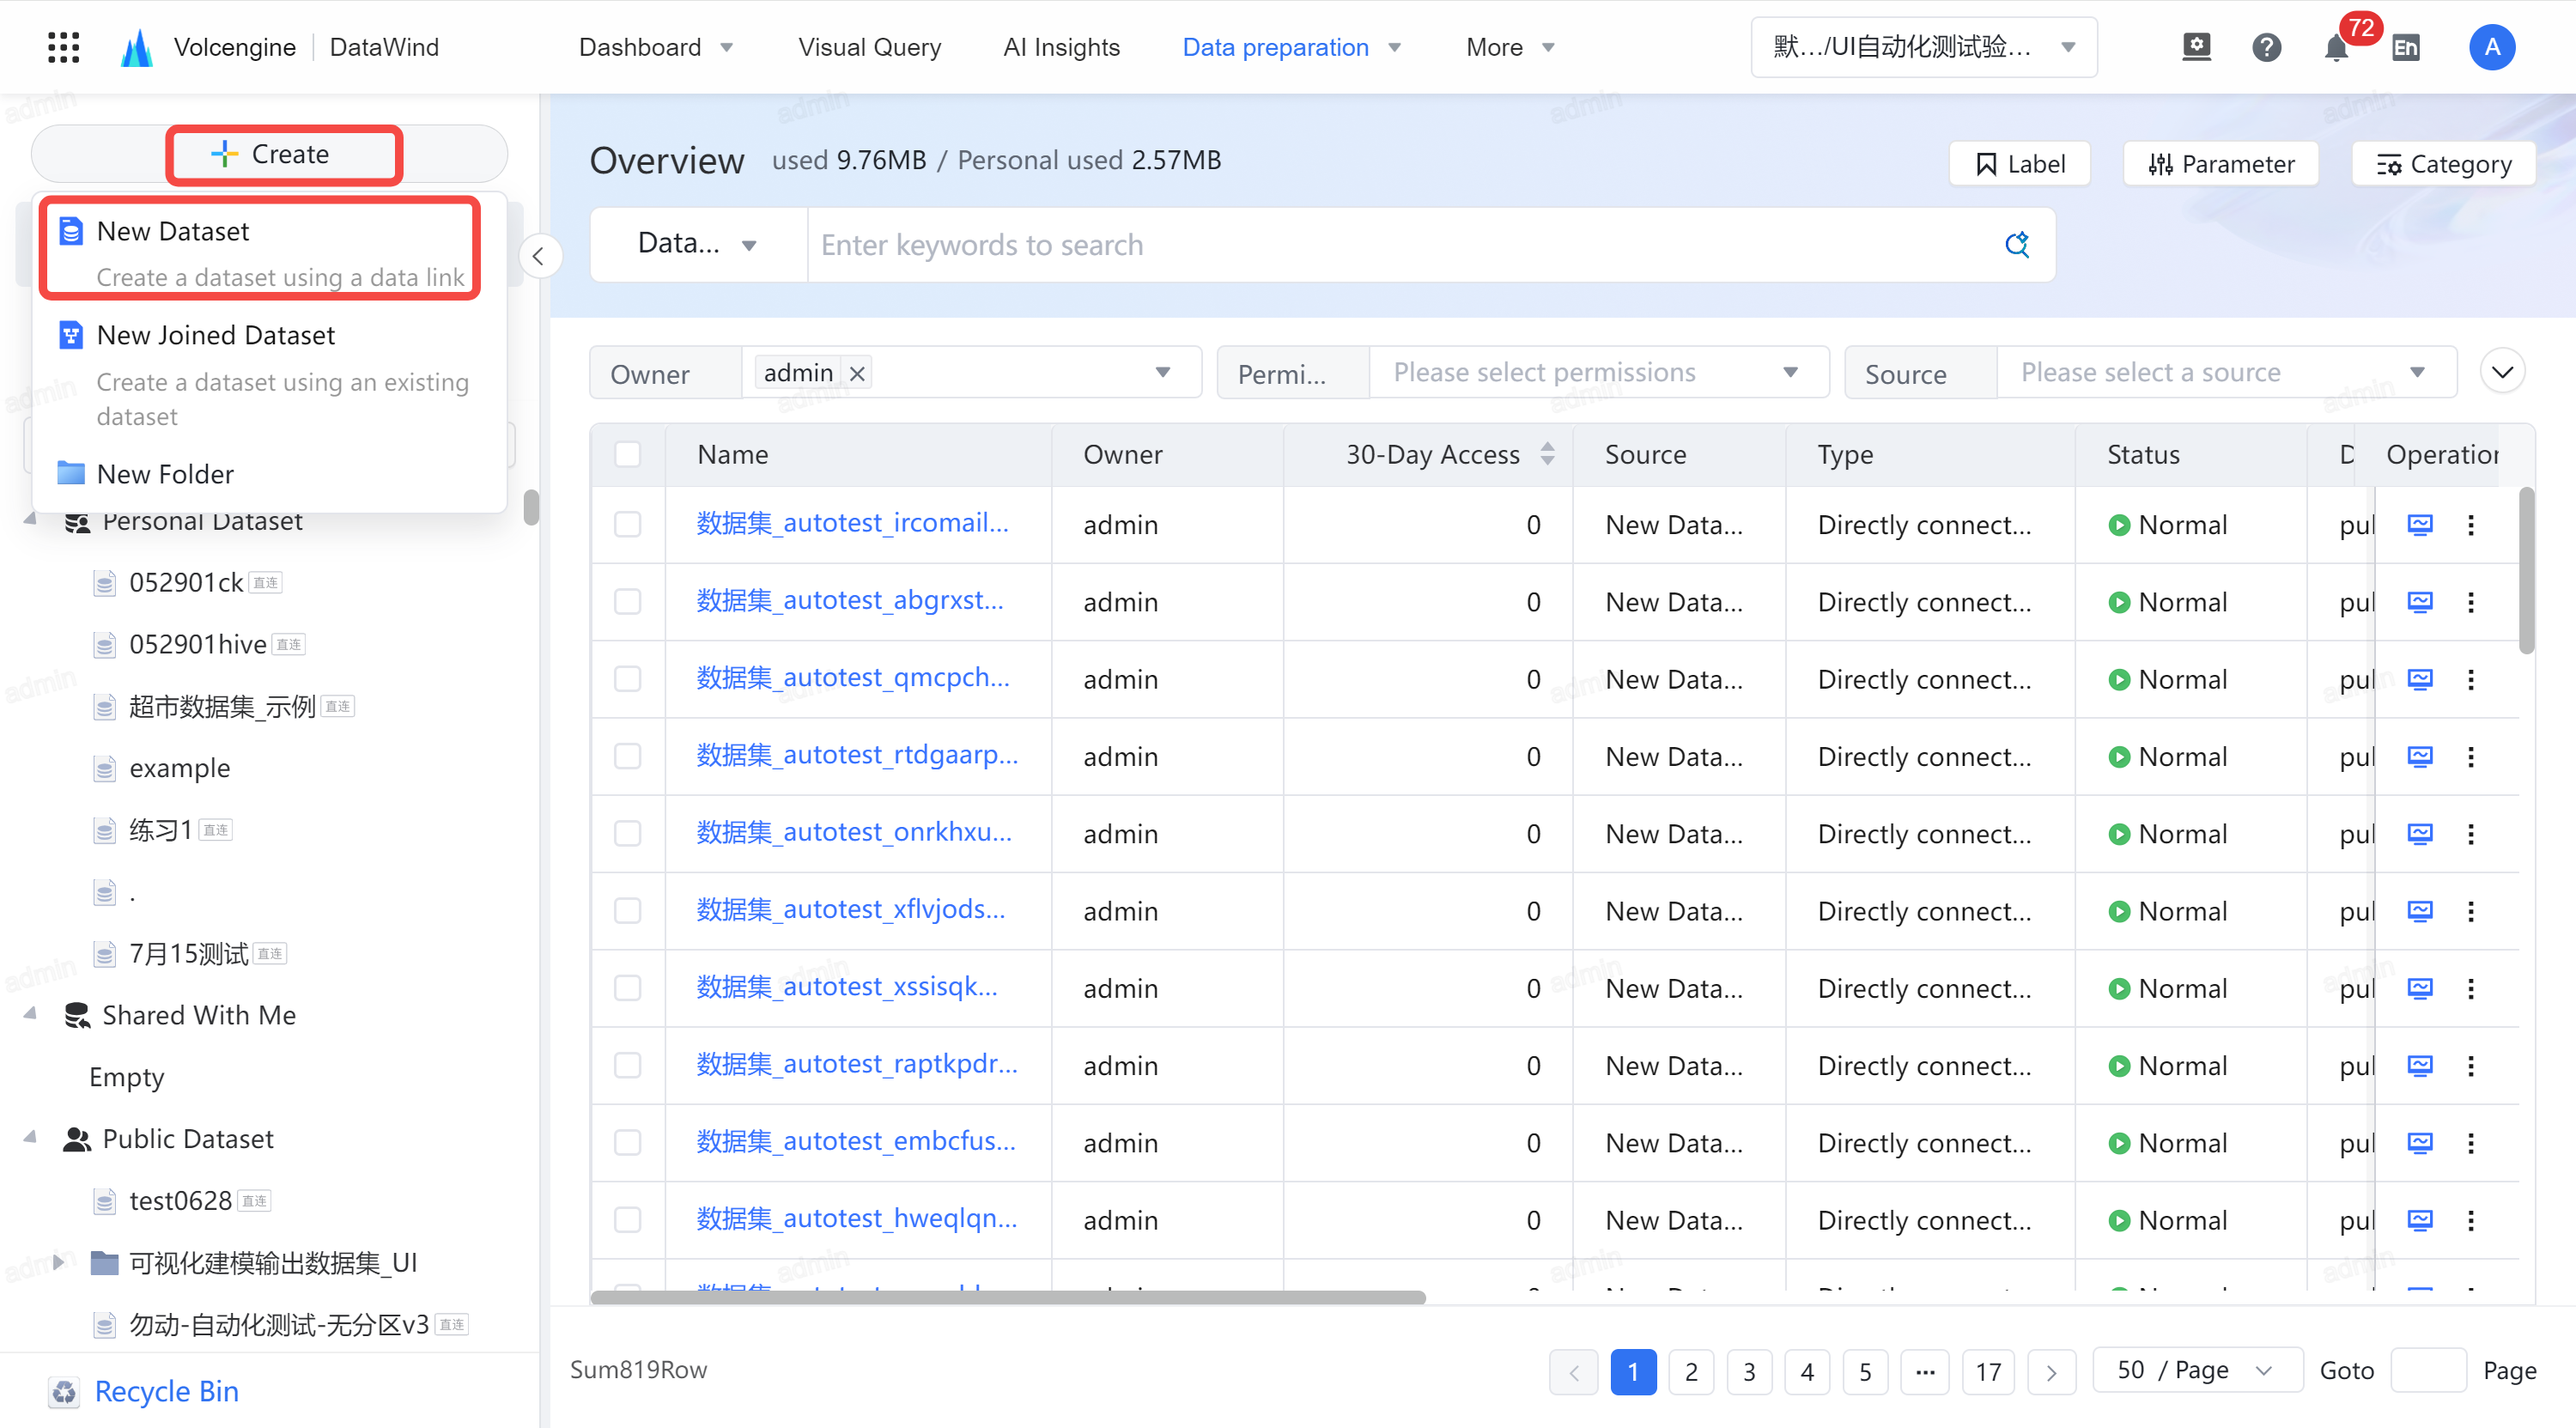Screen dimensions: 2576x1428
Task: Open the Parameter button
Action: (x=2220, y=164)
